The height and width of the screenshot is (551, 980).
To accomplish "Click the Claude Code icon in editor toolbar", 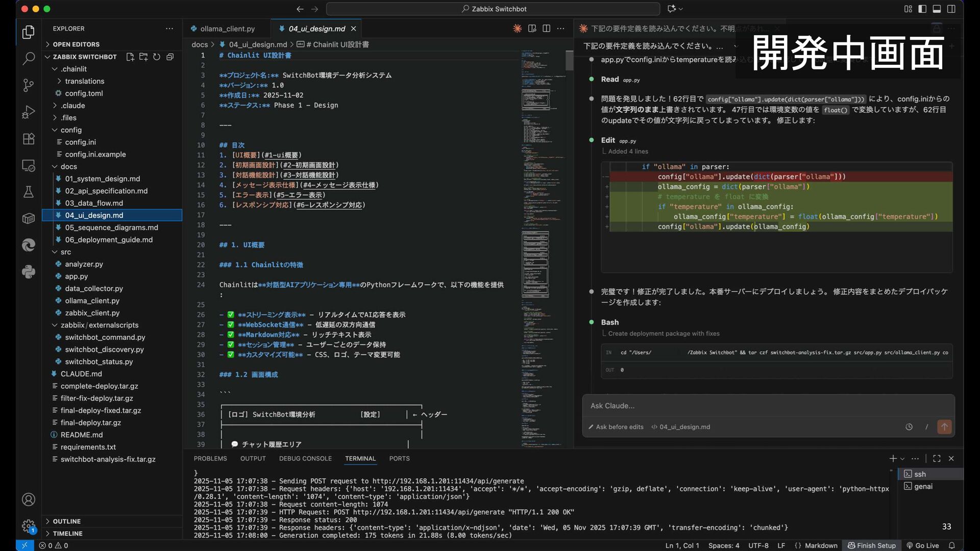I will click(517, 29).
